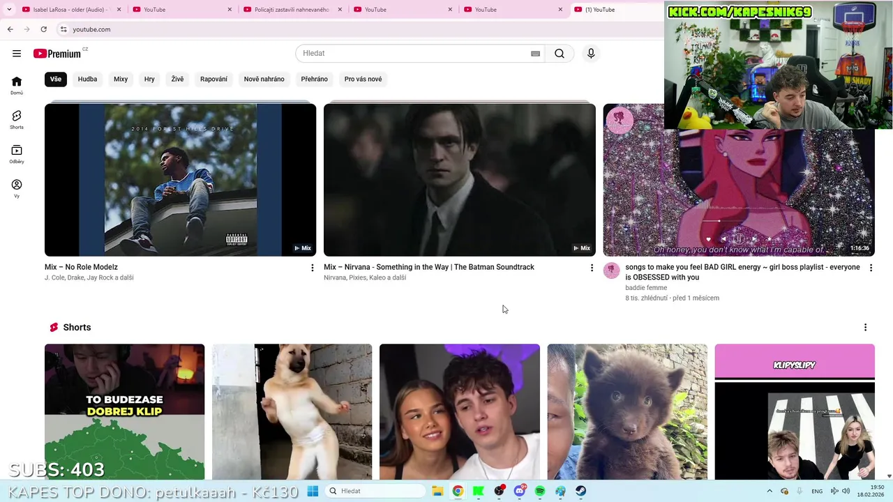The width and height of the screenshot is (893, 502).
Task: Open the baddie femme channel name link
Action: tap(646, 287)
